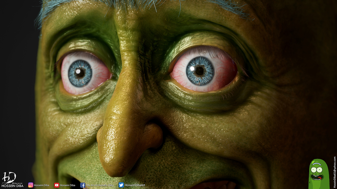Image resolution: width=337 pixels, height=189 pixels.
Task: Click the Facebook icon
Action: pos(83,185)
